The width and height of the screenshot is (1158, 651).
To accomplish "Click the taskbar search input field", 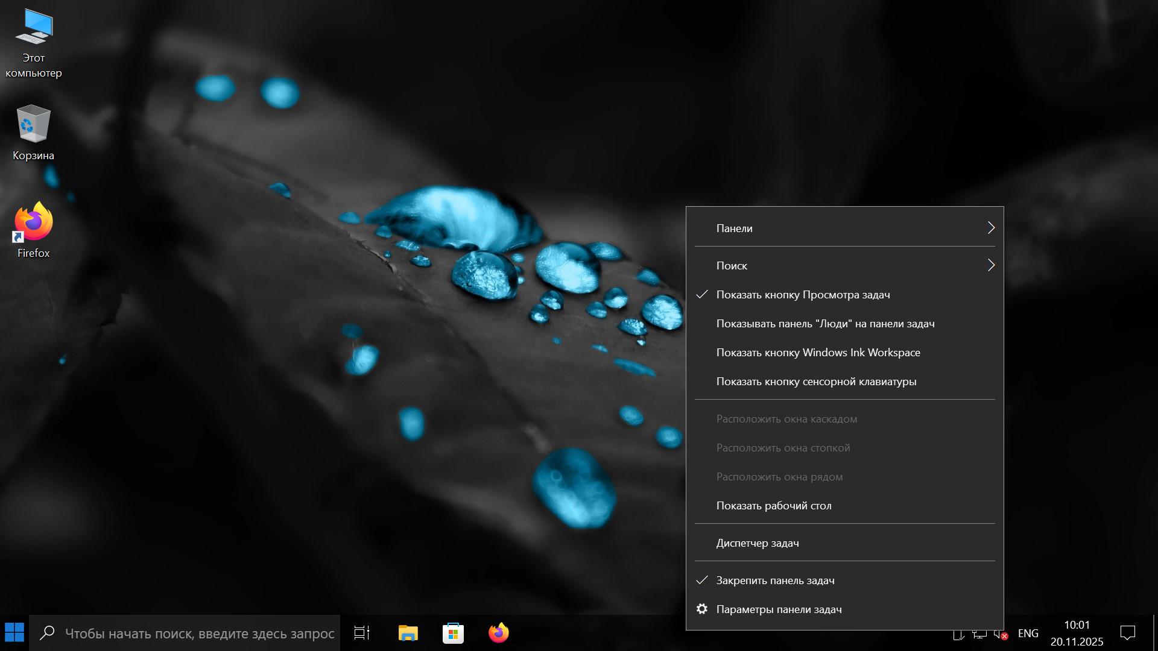I will (199, 634).
